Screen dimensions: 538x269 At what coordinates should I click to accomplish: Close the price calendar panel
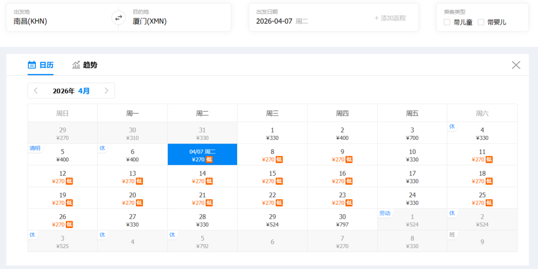(x=516, y=65)
